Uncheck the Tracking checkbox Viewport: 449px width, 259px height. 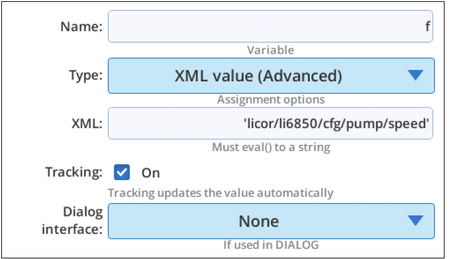click(x=122, y=172)
